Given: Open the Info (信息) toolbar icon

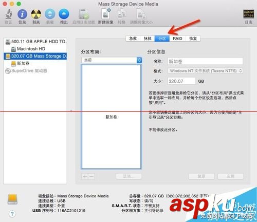Looking at the screenshot, I should 22,14.
